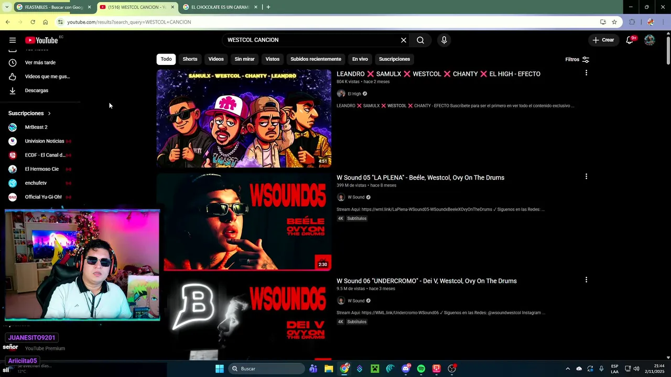
Task: Open Ver más tarde in sidebar
Action: click(40, 62)
